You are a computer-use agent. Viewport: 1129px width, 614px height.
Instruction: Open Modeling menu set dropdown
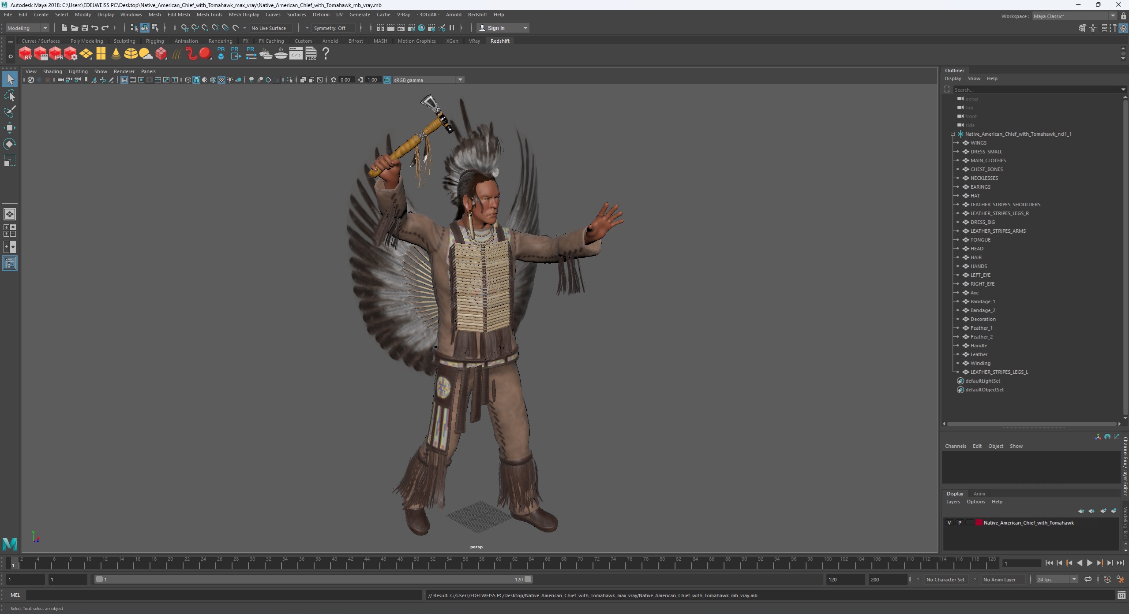27,28
